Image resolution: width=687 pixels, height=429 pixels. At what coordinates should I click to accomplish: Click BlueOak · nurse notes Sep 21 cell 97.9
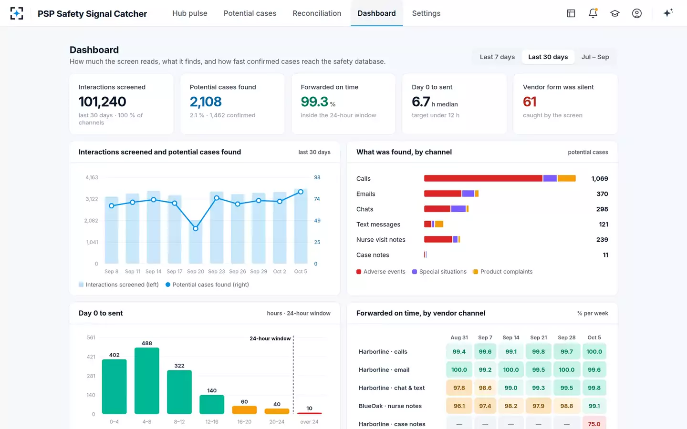538,406
